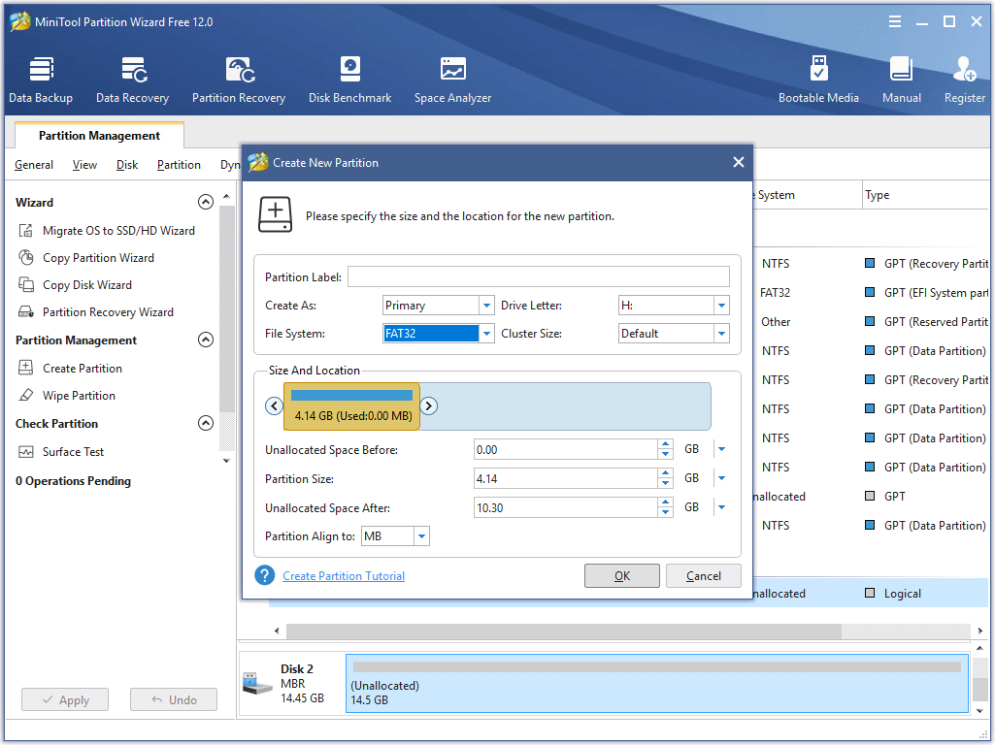Open the Disk menu
Screen dimensions: 995x745
coord(127,165)
